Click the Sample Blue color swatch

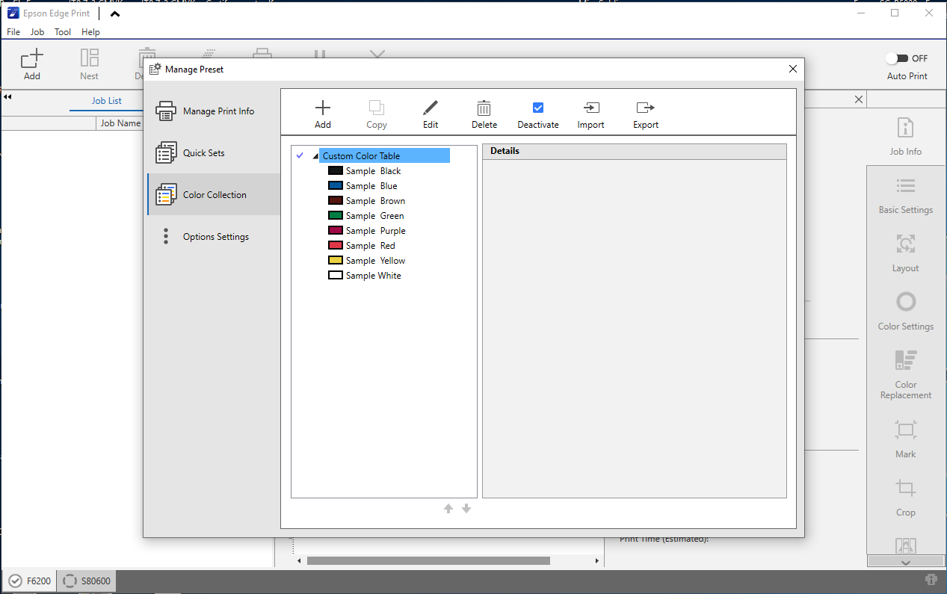(336, 186)
